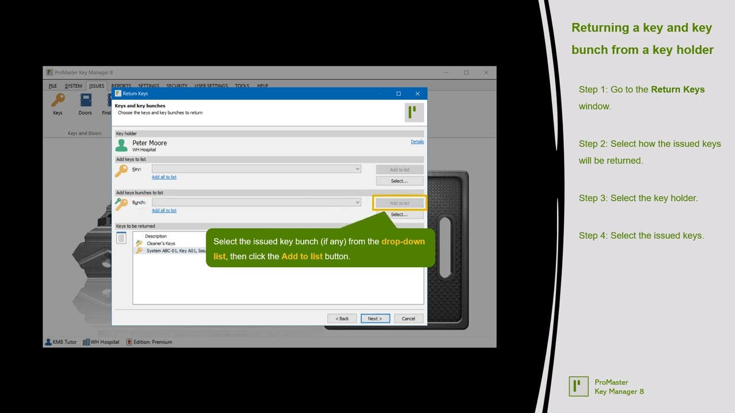Click the Cleaner's Keys bunch row icon
Image resolution: width=735 pixels, height=413 pixels.
(x=139, y=243)
